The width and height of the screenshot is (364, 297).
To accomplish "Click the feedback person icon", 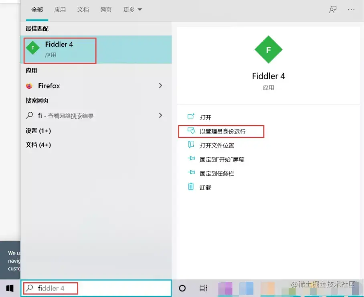I will (x=333, y=10).
